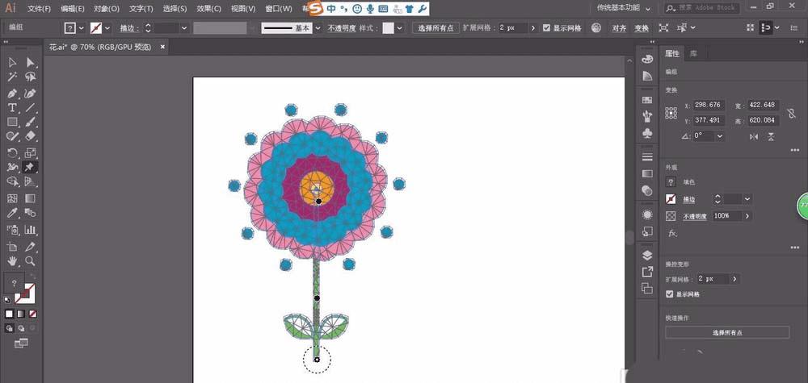The image size is (808, 383).
Task: Open the stroke weight dropdown beside 描边
Action: pyautogui.click(x=184, y=27)
